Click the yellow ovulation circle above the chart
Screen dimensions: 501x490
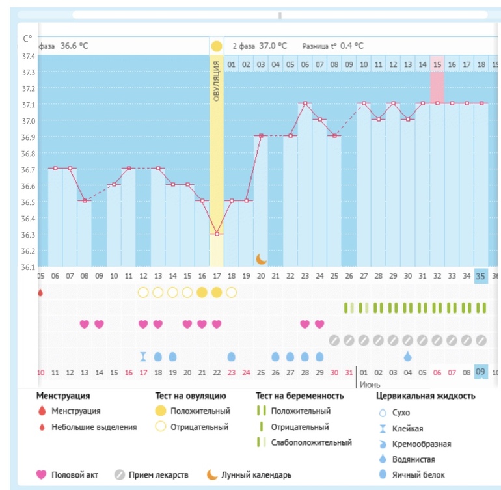point(216,47)
